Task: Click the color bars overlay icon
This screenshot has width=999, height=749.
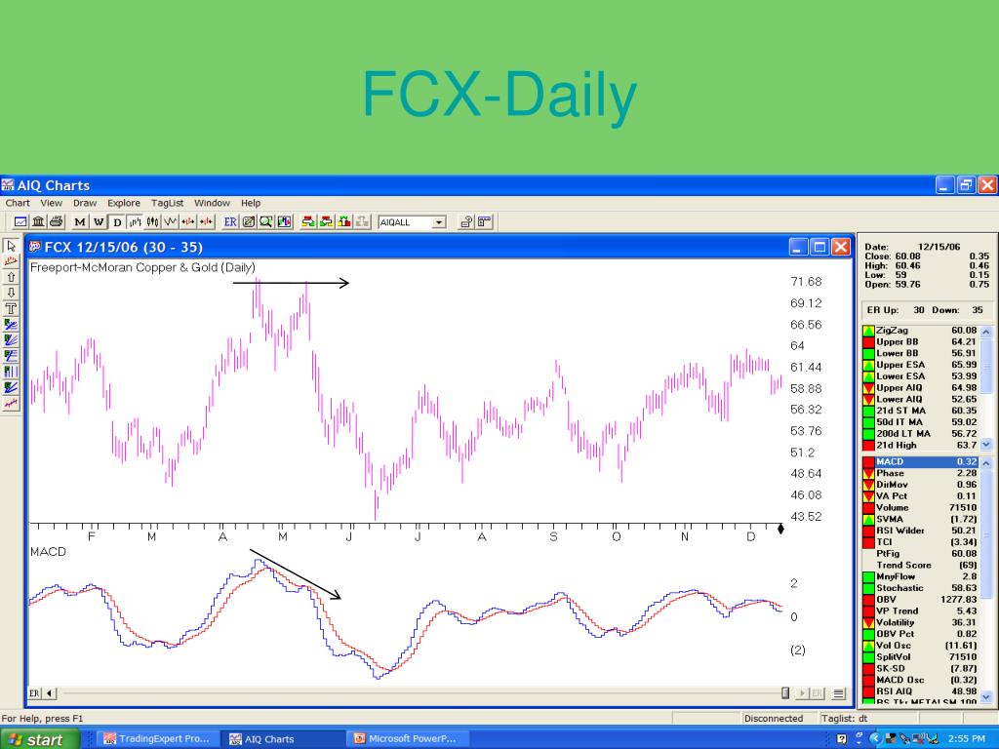Action: 284,221
